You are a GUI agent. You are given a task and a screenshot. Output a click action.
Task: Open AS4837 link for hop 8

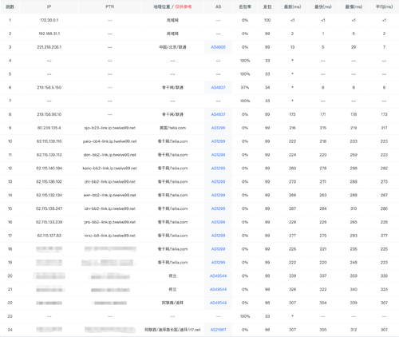[218, 114]
